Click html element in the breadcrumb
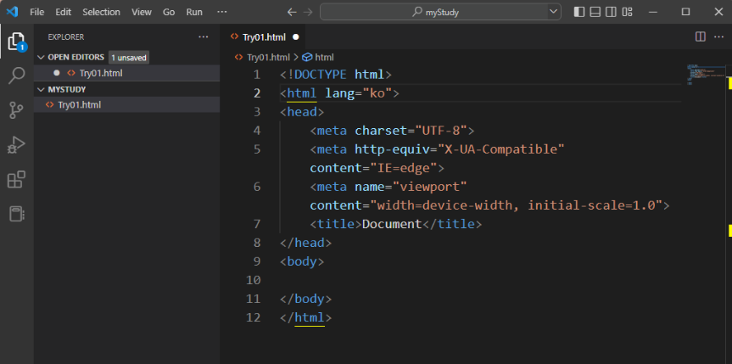Image resolution: width=732 pixels, height=364 pixels. click(325, 57)
